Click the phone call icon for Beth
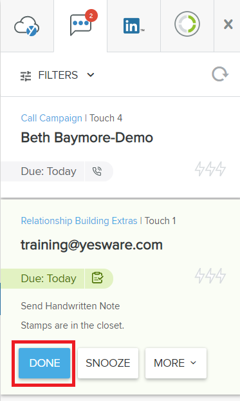 (97, 171)
